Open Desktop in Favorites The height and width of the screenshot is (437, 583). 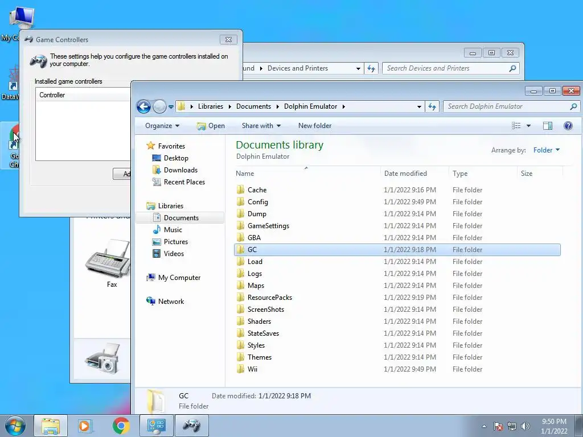click(x=170, y=158)
